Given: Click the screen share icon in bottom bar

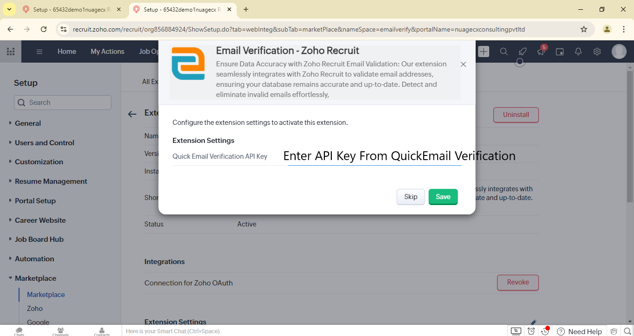Looking at the screenshot, I should click(516, 331).
